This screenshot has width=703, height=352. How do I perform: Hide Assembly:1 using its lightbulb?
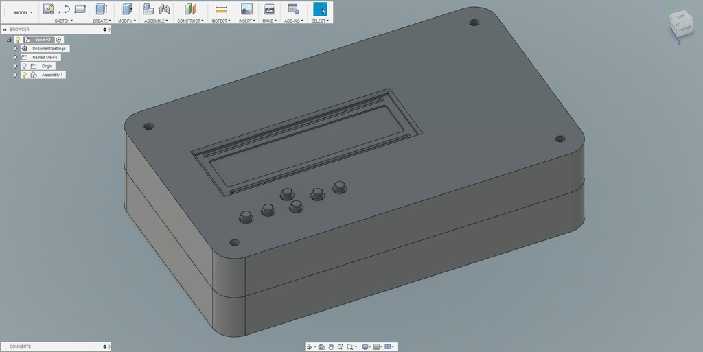tap(24, 75)
